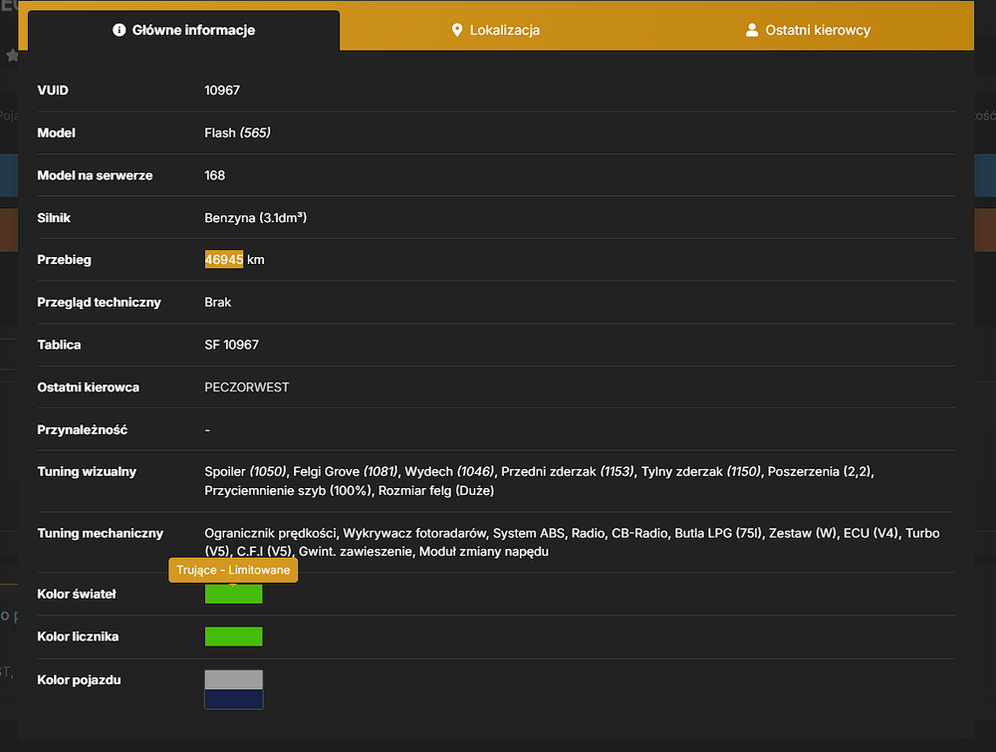Click the navy lower Kolor pojazdu swatch
The width and height of the screenshot is (996, 752).
(x=233, y=698)
